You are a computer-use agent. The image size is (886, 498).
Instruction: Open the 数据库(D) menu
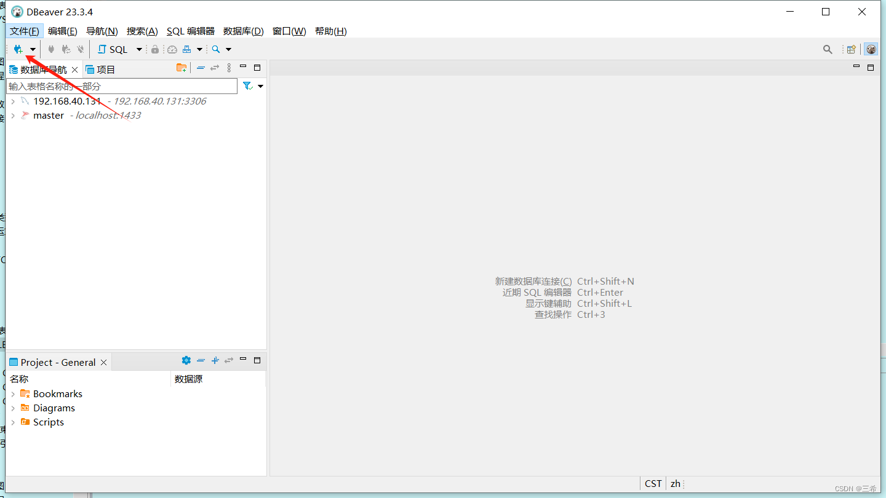(243, 31)
